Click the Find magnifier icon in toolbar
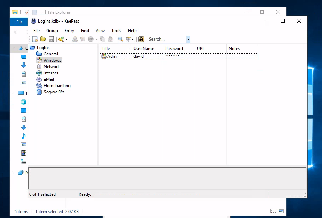The image size is (322, 218). [x=120, y=39]
